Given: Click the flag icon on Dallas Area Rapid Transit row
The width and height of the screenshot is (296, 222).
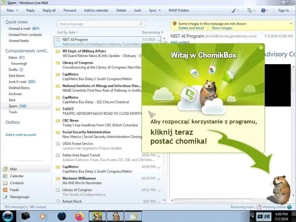Looking at the screenshot, I should 159,156.
